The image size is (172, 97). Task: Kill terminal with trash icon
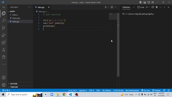point(157,7)
